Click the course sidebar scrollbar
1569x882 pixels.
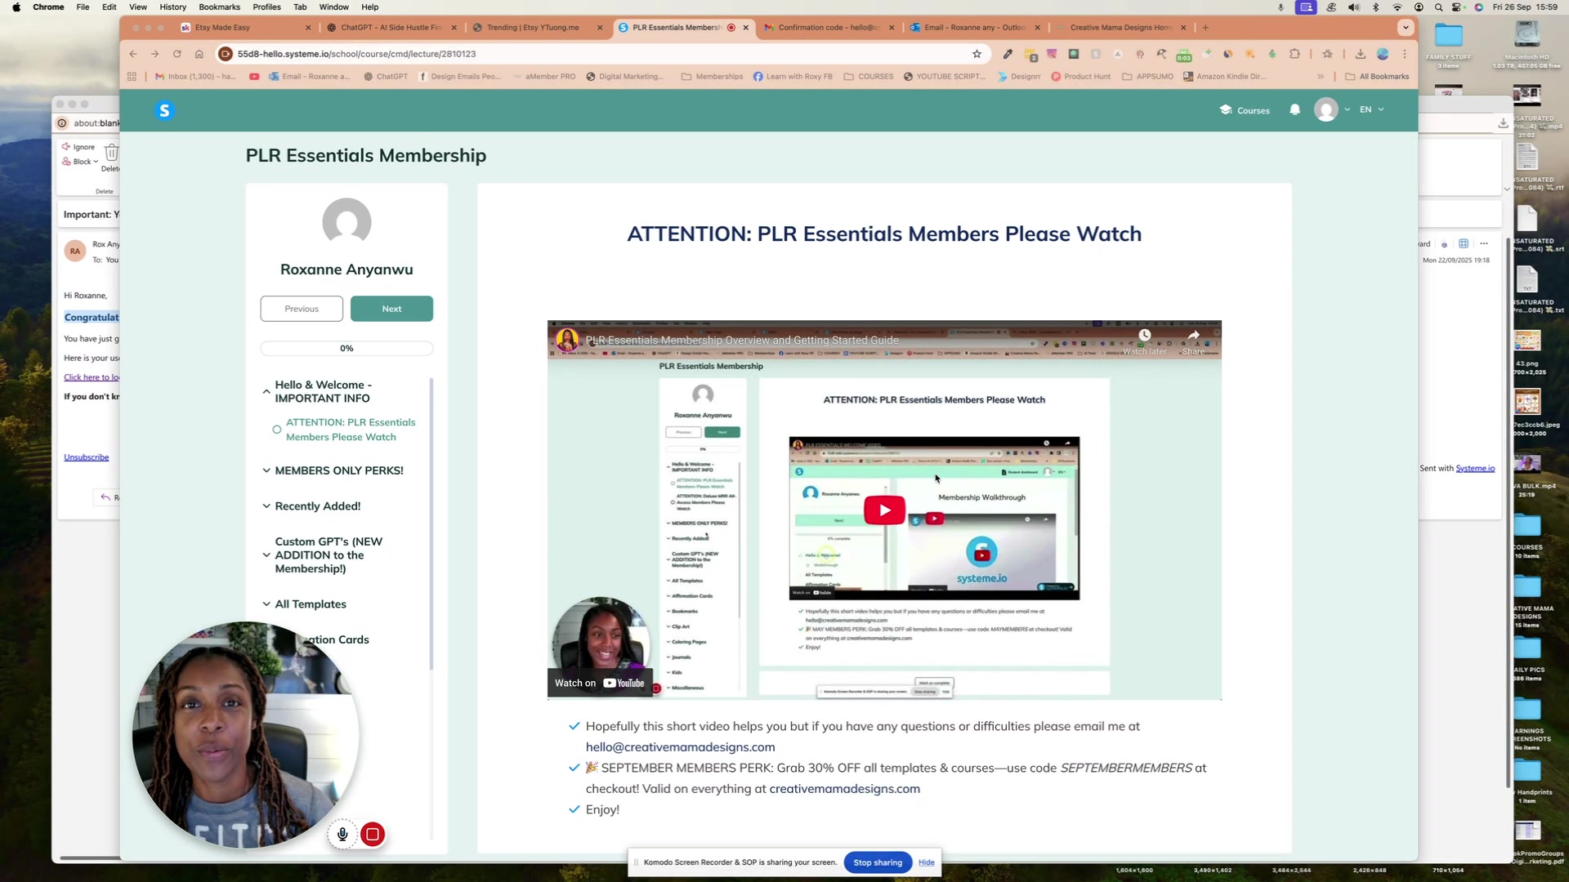tap(431, 523)
